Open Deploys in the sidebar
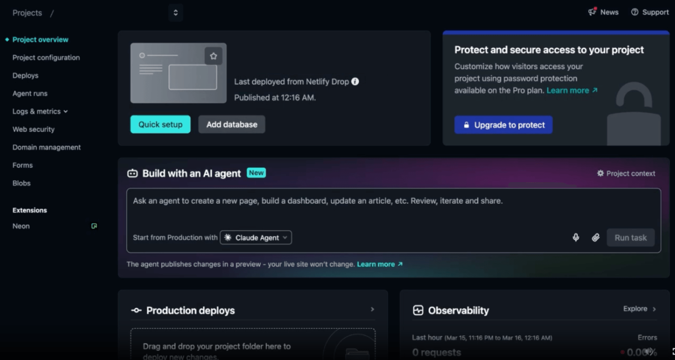Viewport: 675px width, 360px height. point(25,75)
